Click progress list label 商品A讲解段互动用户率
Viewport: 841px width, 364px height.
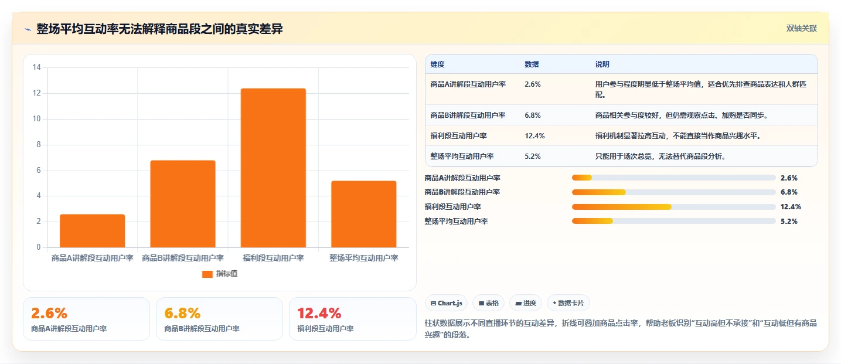pyautogui.click(x=462, y=178)
